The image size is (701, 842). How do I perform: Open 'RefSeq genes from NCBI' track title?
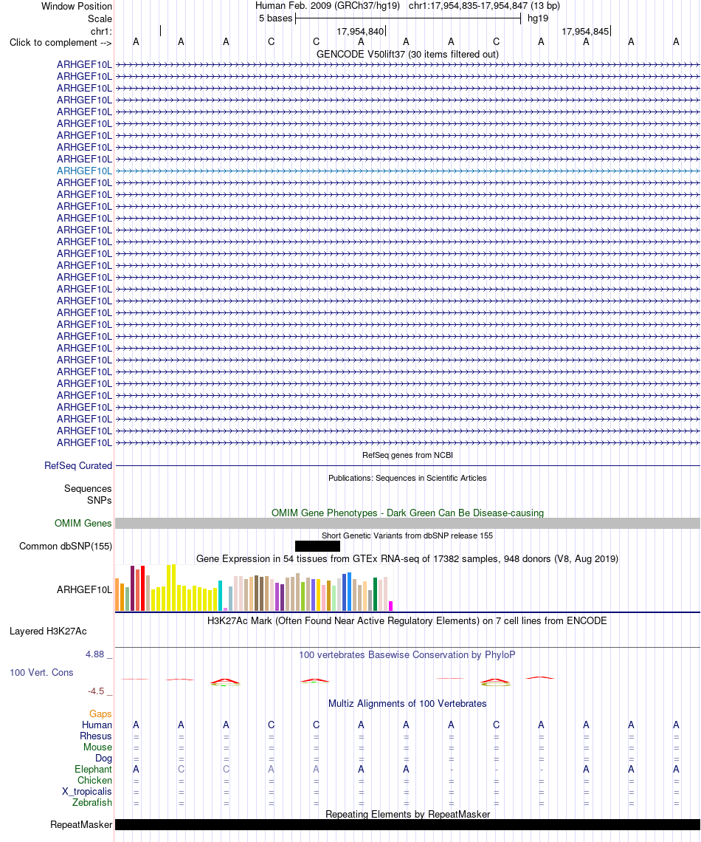(x=407, y=455)
